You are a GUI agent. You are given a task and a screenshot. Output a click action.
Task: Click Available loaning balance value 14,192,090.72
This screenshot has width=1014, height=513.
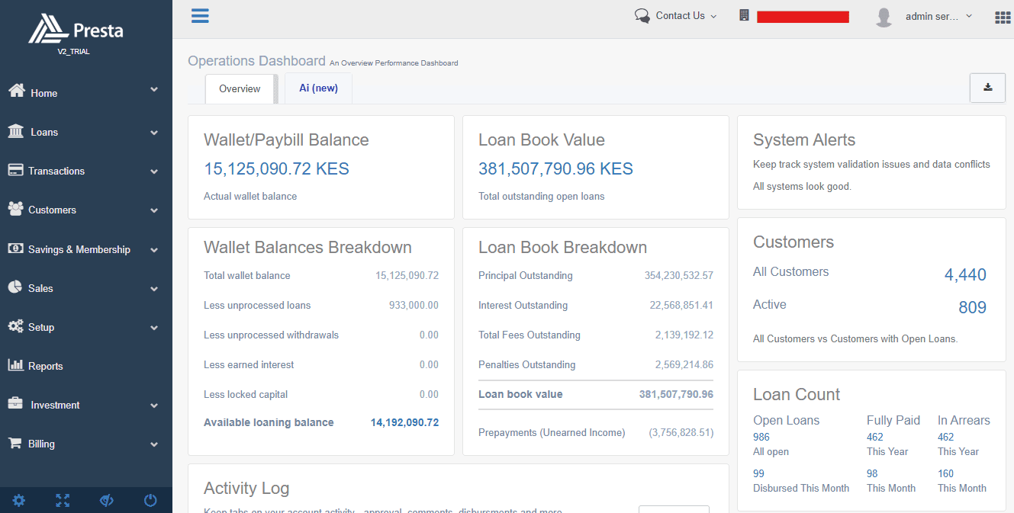[x=404, y=422]
